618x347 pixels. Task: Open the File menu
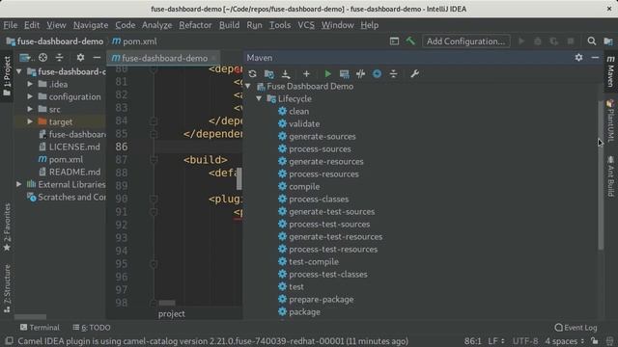[x=11, y=25]
